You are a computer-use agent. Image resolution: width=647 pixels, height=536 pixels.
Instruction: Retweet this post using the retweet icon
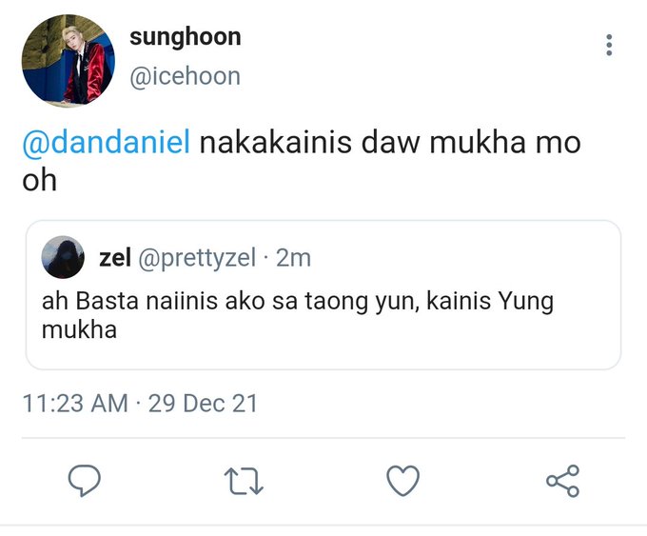(x=245, y=481)
